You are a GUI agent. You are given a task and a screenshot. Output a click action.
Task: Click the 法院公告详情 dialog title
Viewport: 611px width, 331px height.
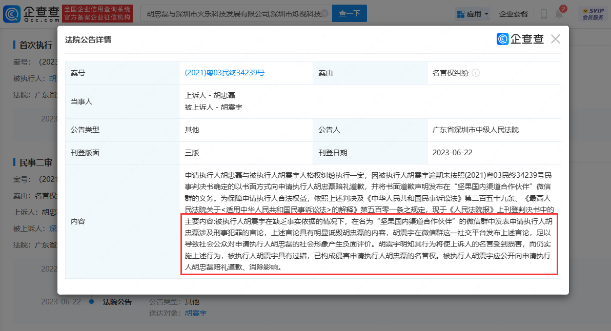click(88, 39)
